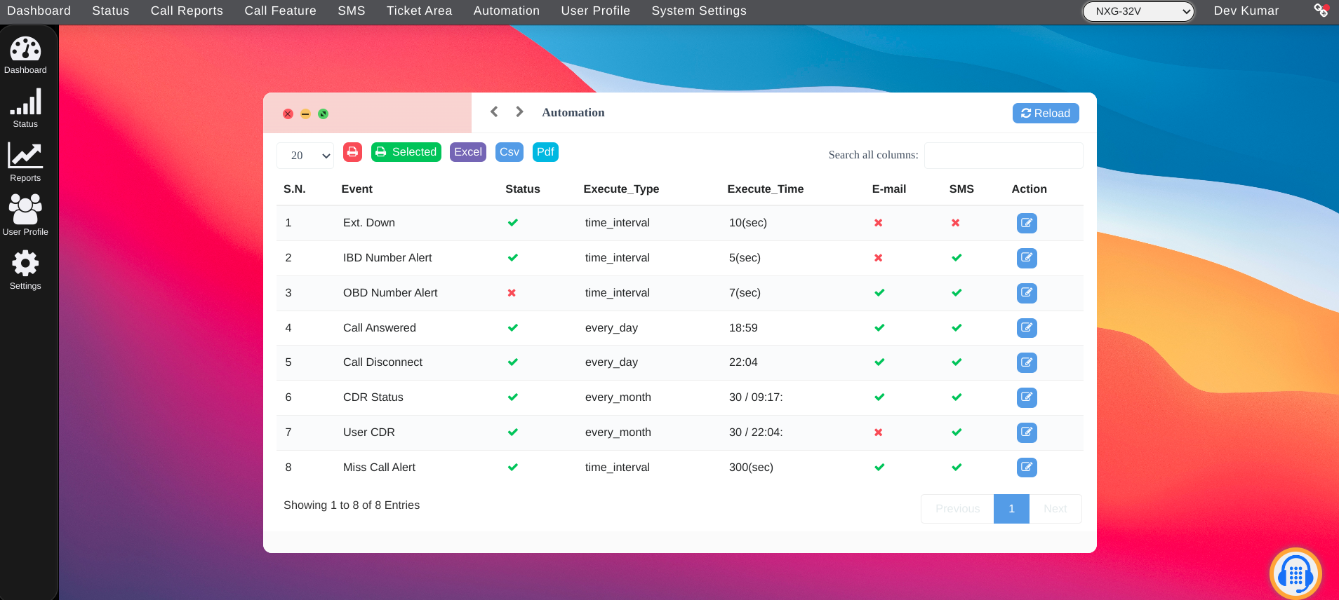Open the Automation top menu

pos(507,11)
